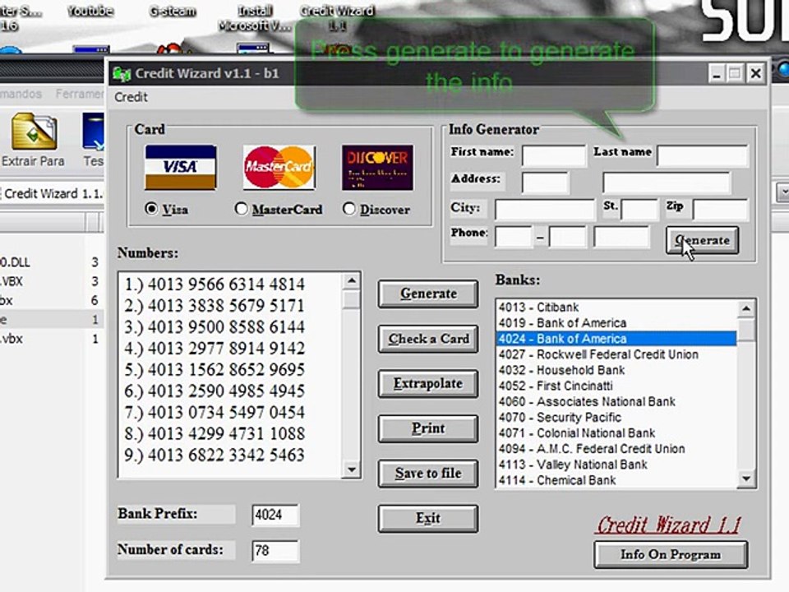
Task: Click Generate in the Info Generator panel
Action: click(x=703, y=240)
